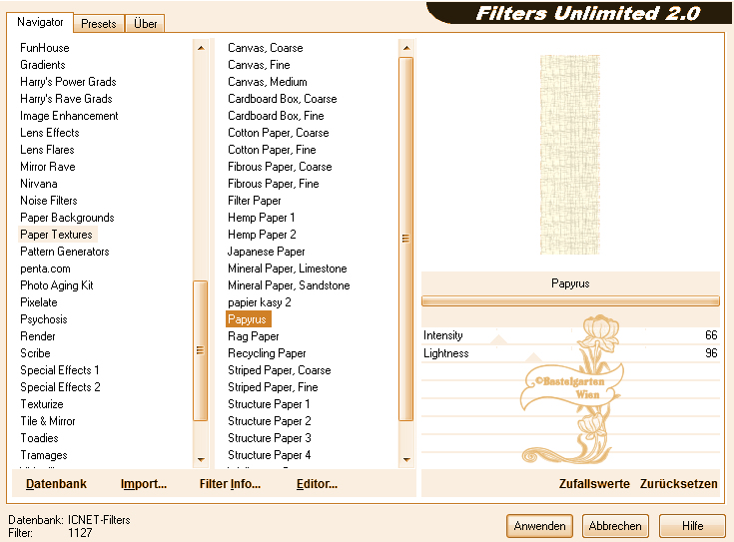Adjust the Lightness slider
The height and width of the screenshot is (542, 734).
tap(533, 357)
